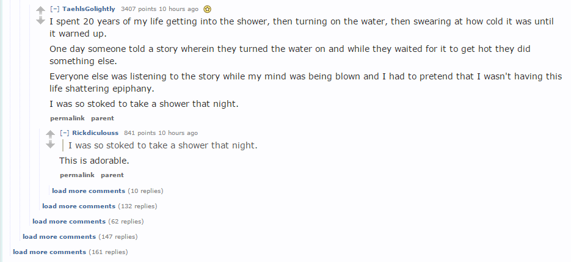This screenshot has width=571, height=262.
Task: Upvote TaehlsGolightly's shower comment
Action: 40,11
